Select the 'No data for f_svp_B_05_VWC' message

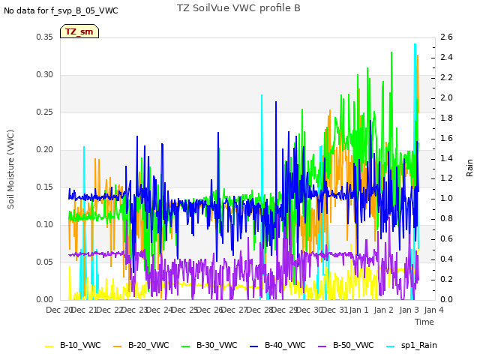pyautogui.click(x=61, y=10)
